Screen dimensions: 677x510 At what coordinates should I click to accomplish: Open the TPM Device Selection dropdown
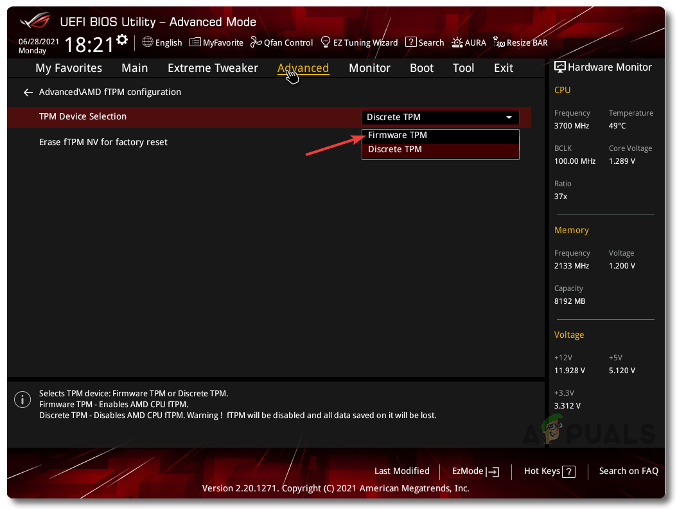pos(440,117)
